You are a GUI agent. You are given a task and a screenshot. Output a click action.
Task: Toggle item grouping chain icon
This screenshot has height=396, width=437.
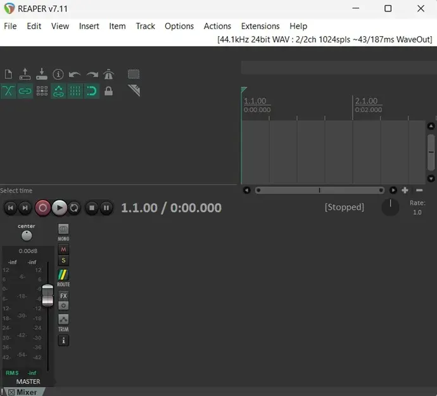click(x=25, y=91)
